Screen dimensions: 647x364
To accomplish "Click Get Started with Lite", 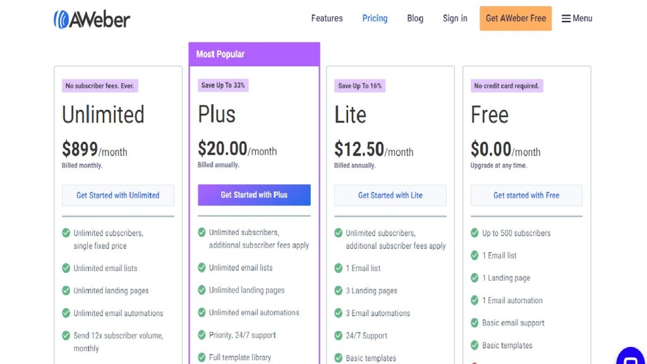I will (390, 195).
